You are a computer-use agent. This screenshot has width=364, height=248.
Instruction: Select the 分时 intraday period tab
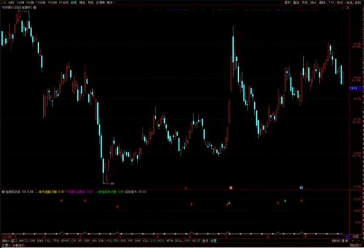[11, 3]
